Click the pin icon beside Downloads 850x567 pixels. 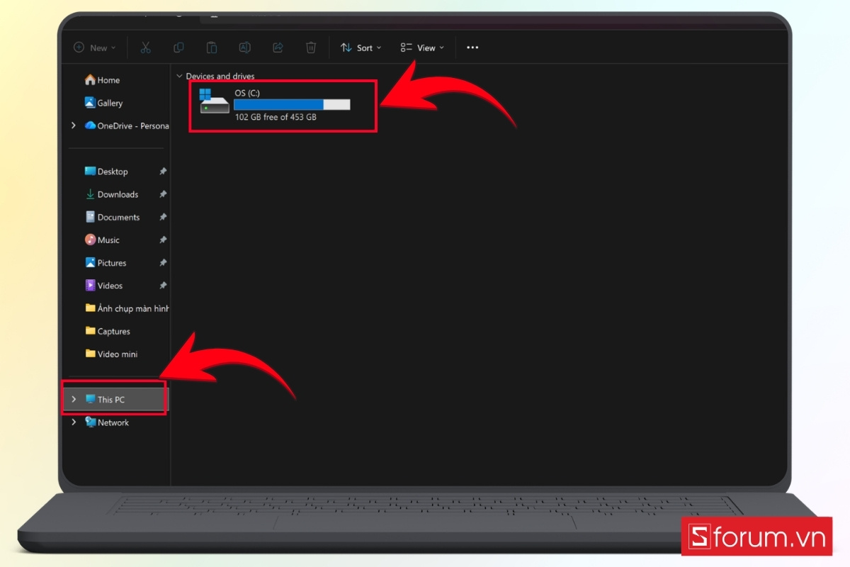point(163,194)
